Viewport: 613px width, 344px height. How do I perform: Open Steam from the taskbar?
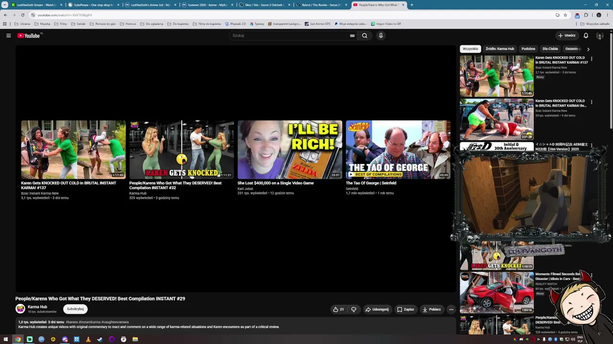(x=100, y=339)
